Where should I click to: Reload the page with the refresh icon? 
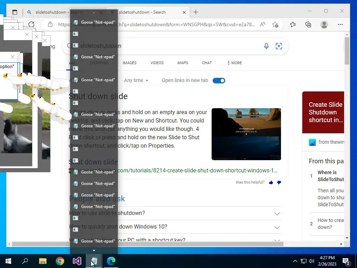tap(31, 24)
